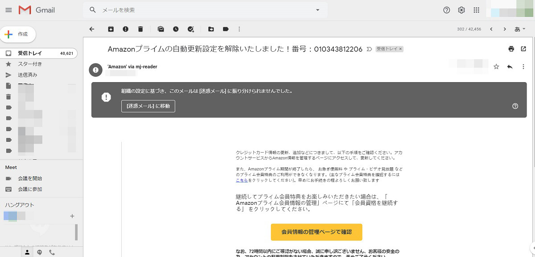Add this email to Tasks
This screenshot has height=257, width=535.
(191, 29)
